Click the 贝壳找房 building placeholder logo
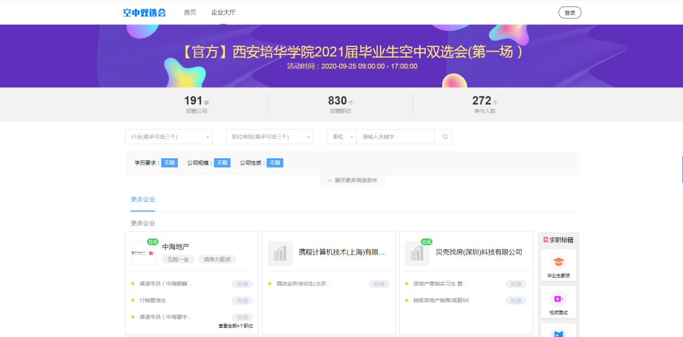 pyautogui.click(x=417, y=253)
